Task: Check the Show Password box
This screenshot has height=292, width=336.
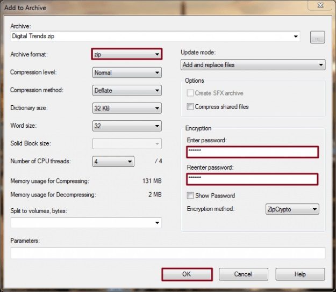Action: click(190, 196)
